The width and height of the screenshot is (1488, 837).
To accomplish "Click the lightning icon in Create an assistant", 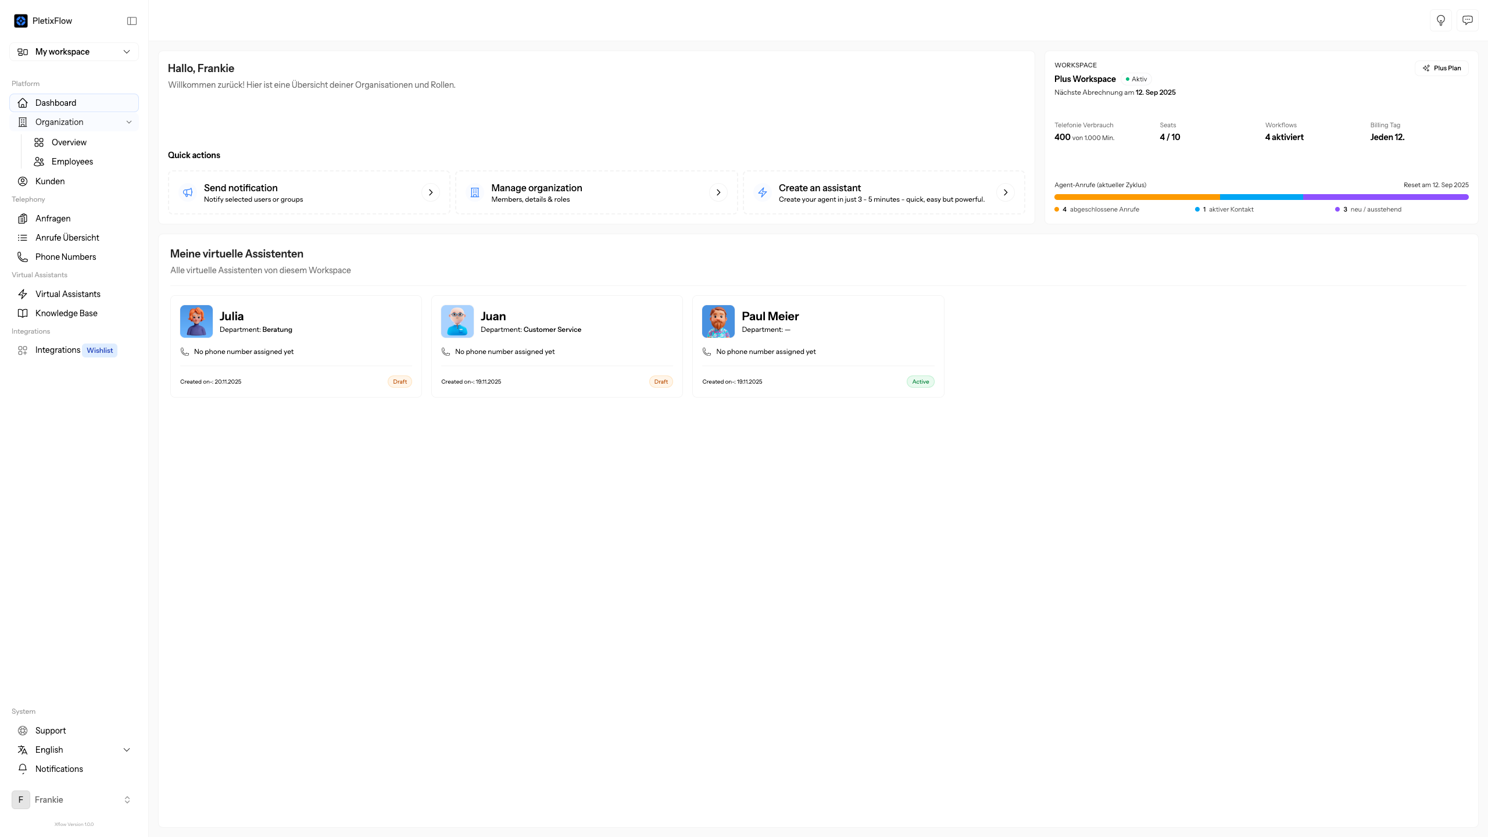I will click(x=762, y=192).
